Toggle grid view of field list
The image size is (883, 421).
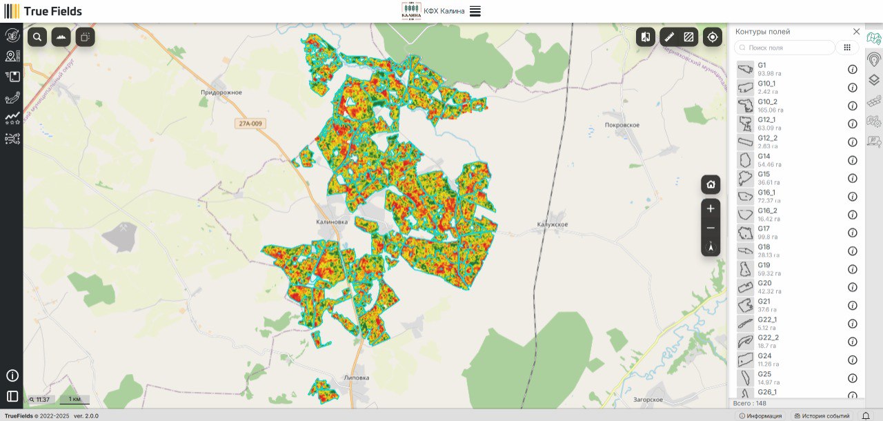click(x=847, y=48)
